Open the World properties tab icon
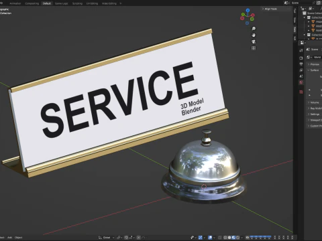The width and height of the screenshot is (322, 241). [x=301, y=82]
